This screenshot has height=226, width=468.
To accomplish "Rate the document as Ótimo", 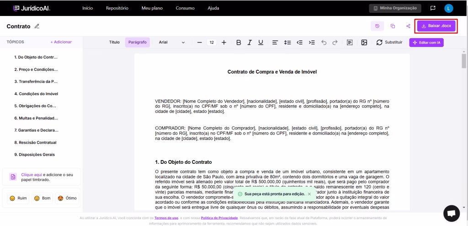I will [67, 198].
